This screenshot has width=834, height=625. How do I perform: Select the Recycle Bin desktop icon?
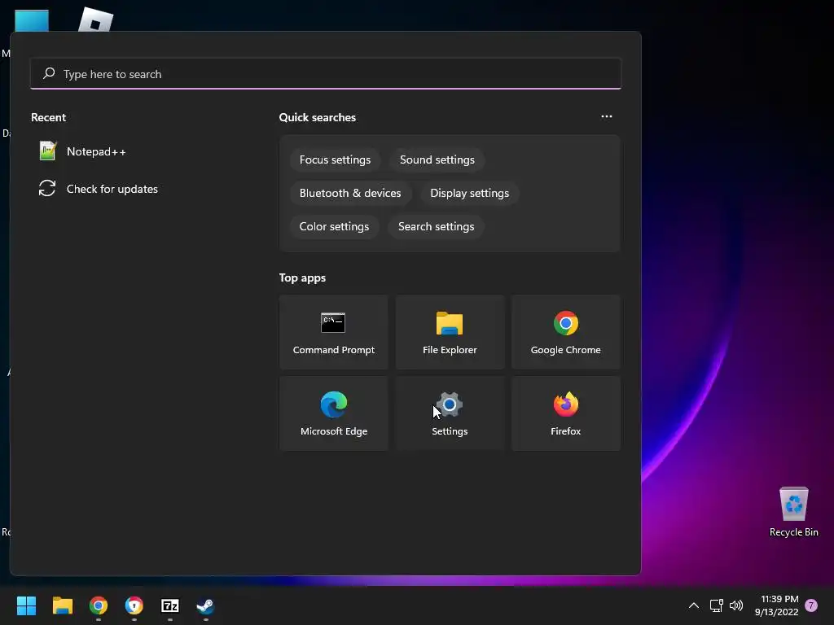[x=793, y=511]
